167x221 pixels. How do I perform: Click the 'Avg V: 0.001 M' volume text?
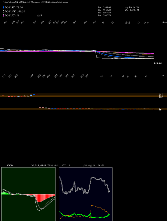pos(132,7)
